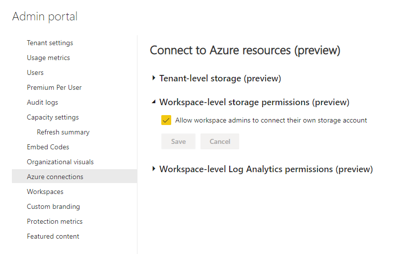Click the Cancel button

[x=219, y=141]
